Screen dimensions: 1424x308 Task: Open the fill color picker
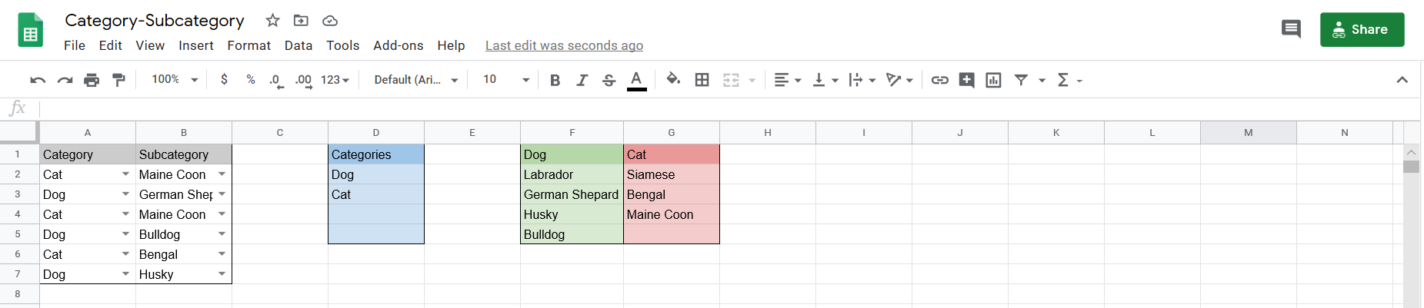tap(673, 79)
